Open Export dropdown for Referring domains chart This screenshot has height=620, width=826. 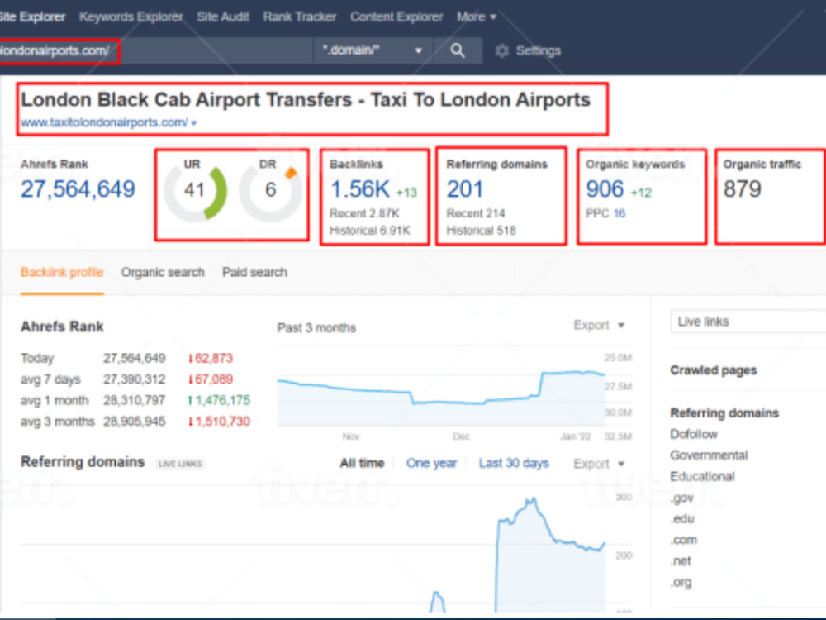coord(599,464)
